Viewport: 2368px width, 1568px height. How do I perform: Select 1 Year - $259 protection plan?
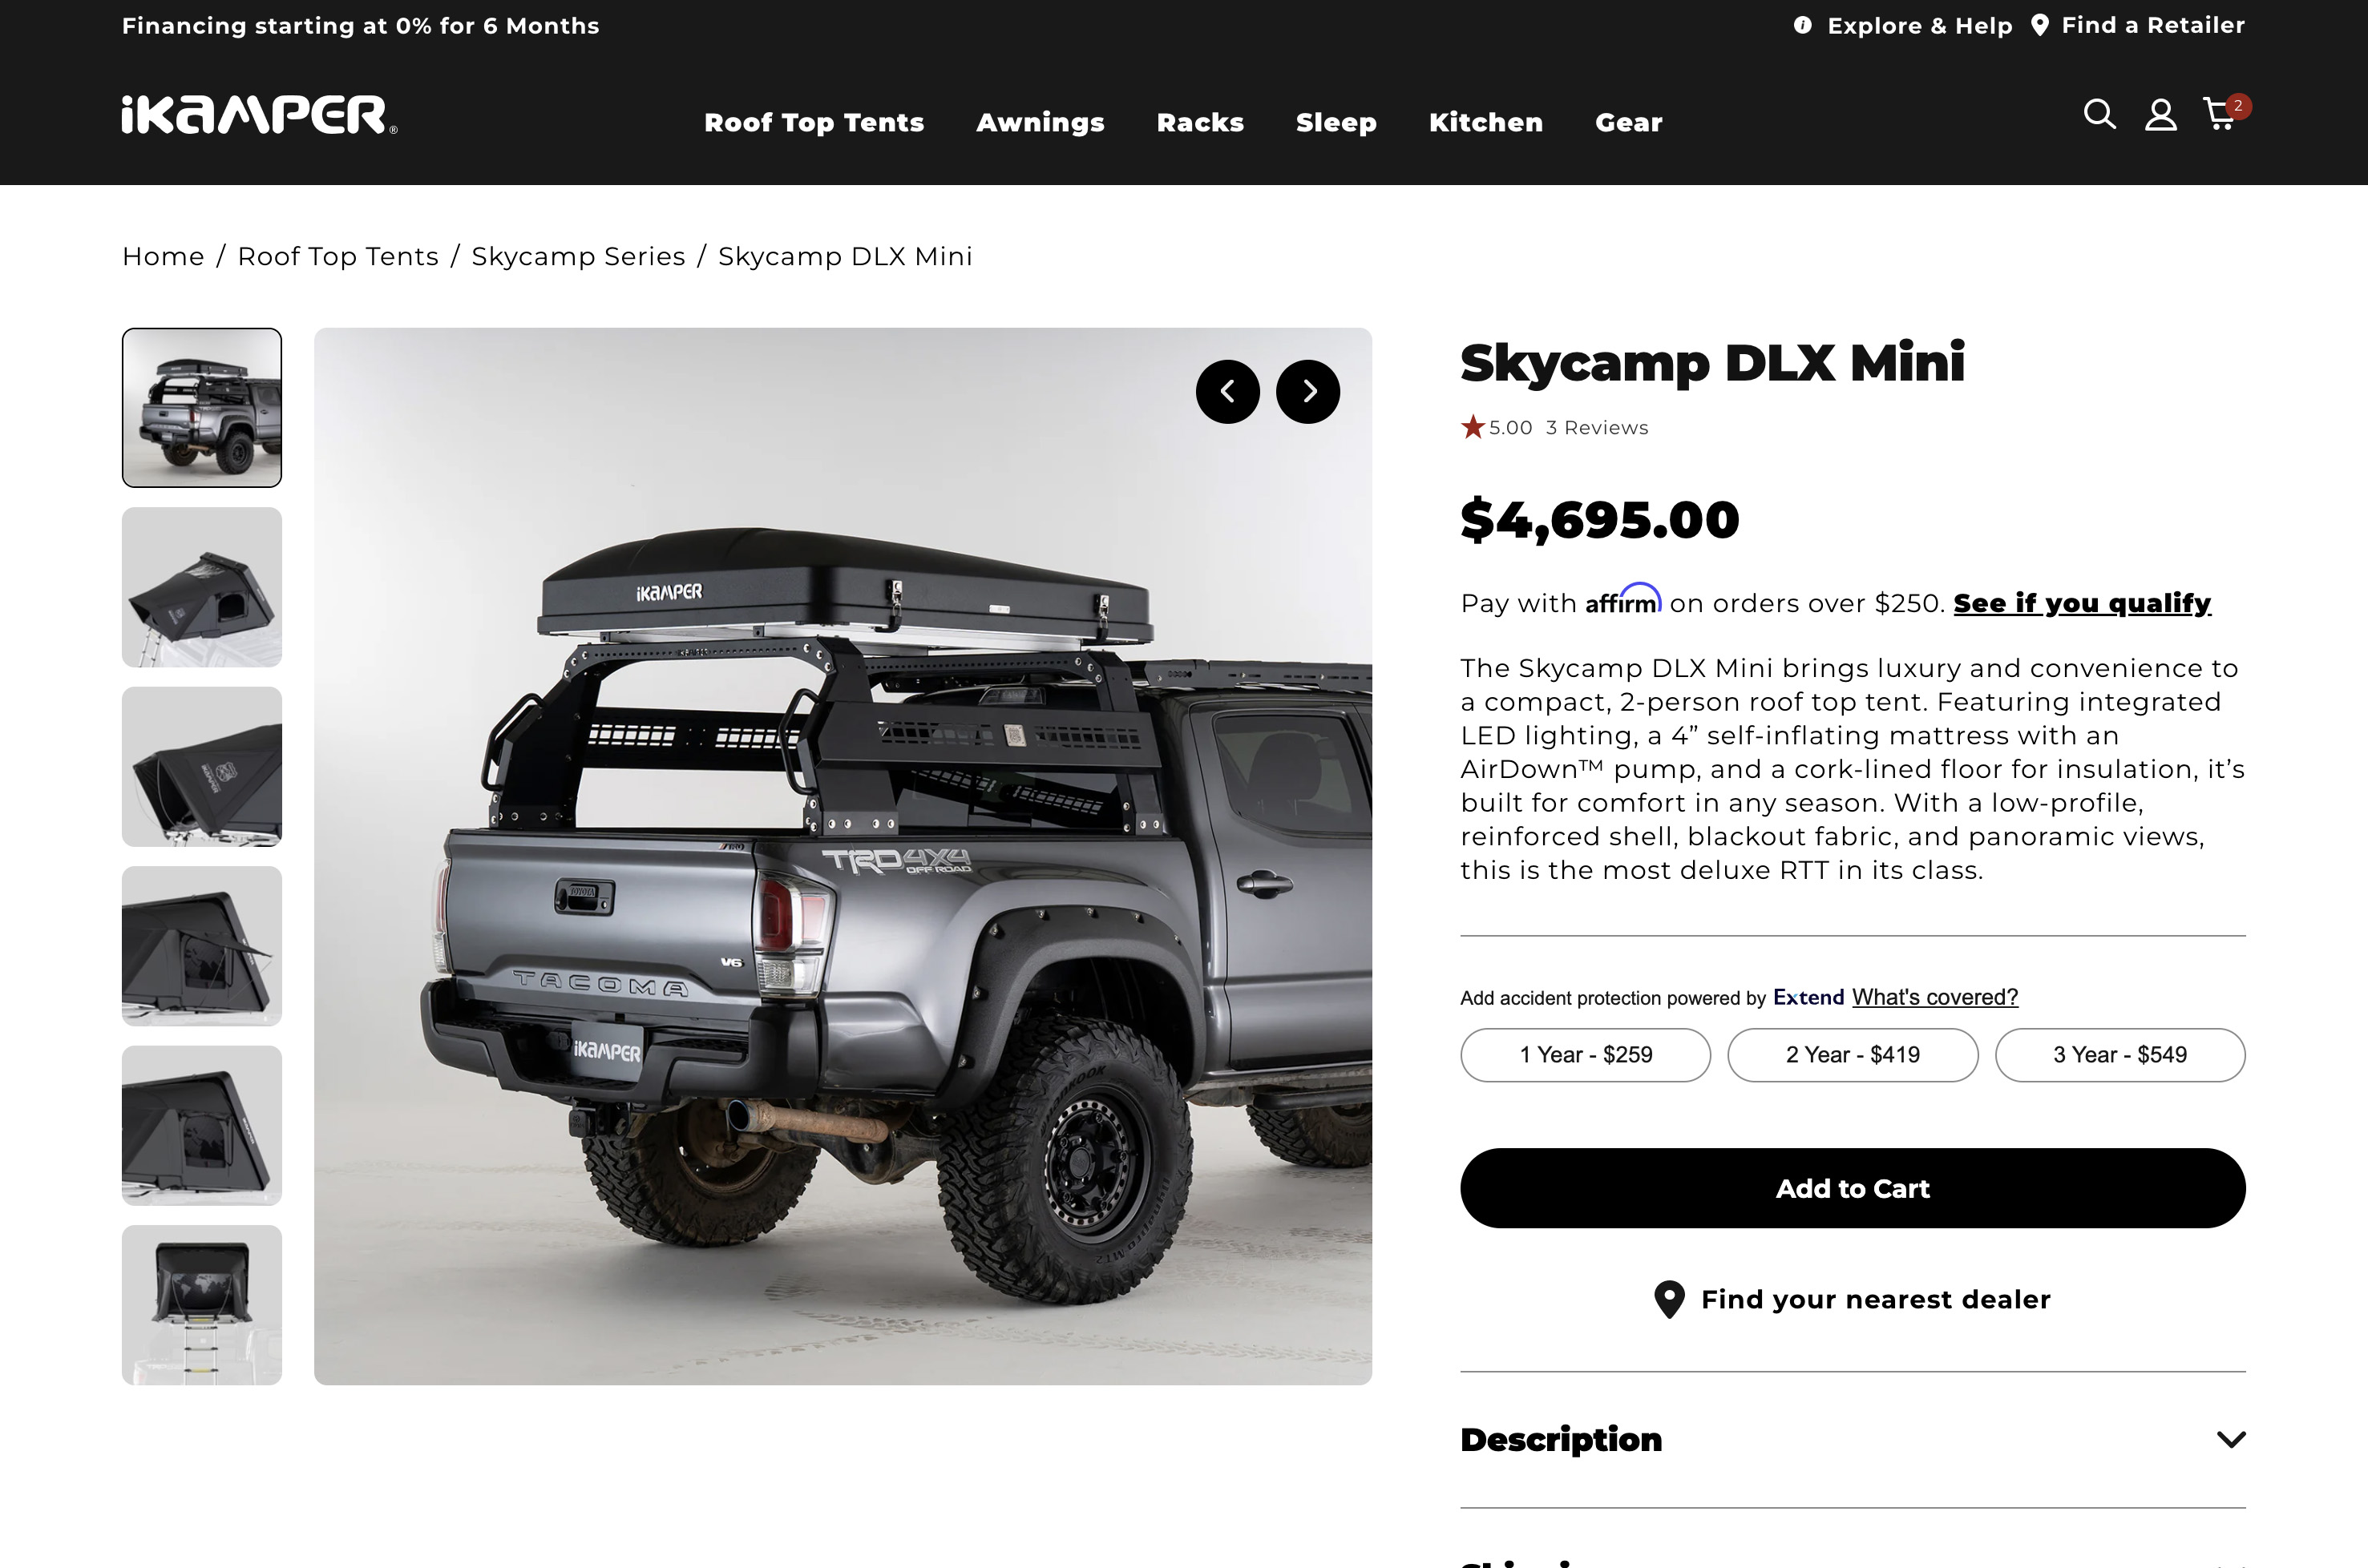click(x=1585, y=1055)
